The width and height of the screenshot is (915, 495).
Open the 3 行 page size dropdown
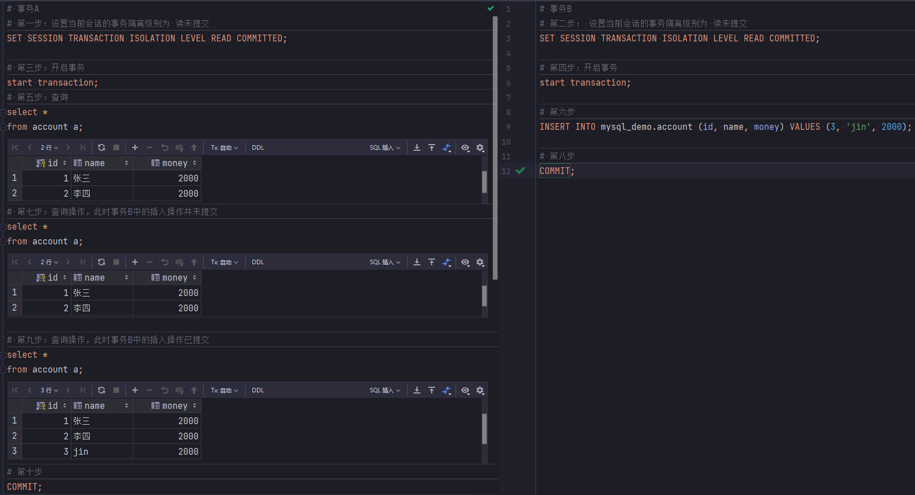click(x=49, y=390)
